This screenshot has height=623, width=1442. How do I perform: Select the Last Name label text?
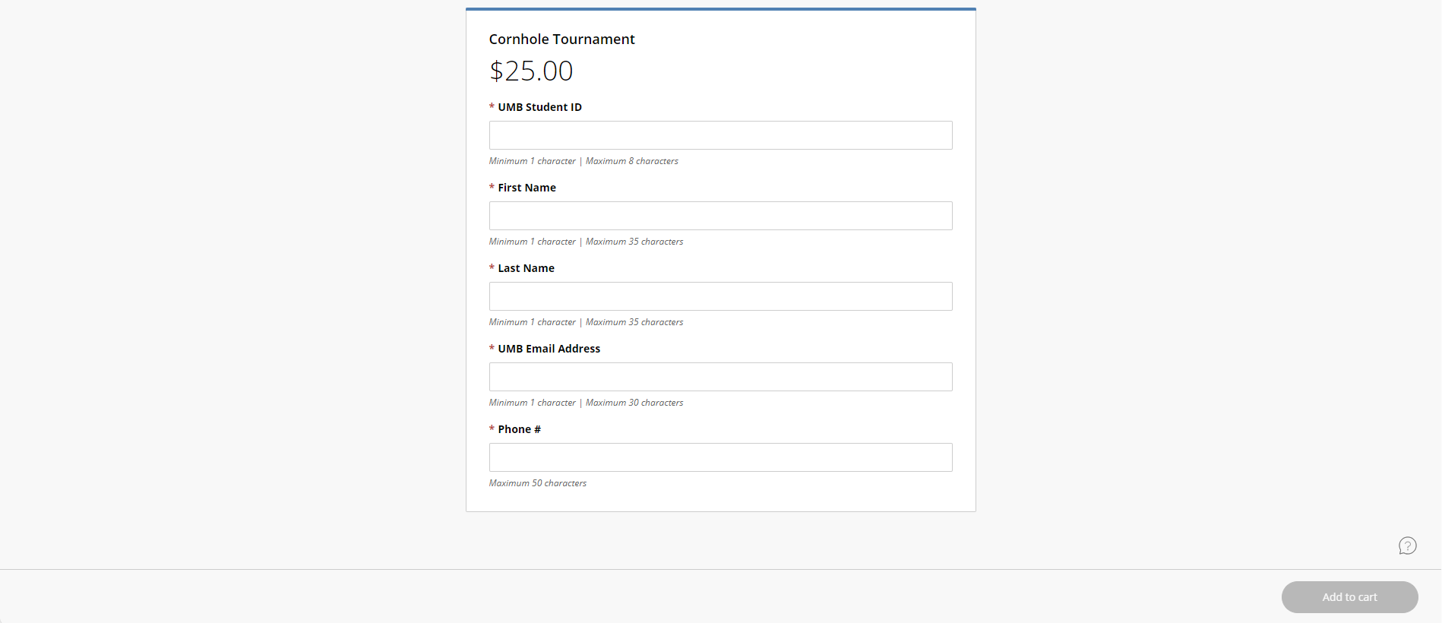click(526, 268)
